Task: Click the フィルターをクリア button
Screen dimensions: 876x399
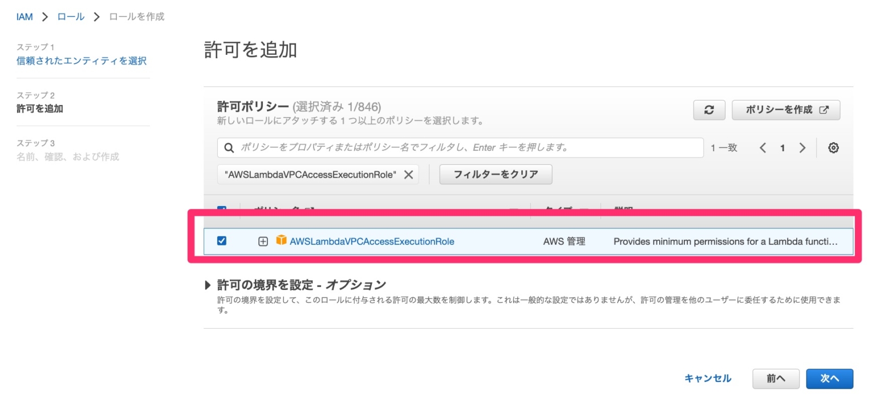Action: click(496, 175)
